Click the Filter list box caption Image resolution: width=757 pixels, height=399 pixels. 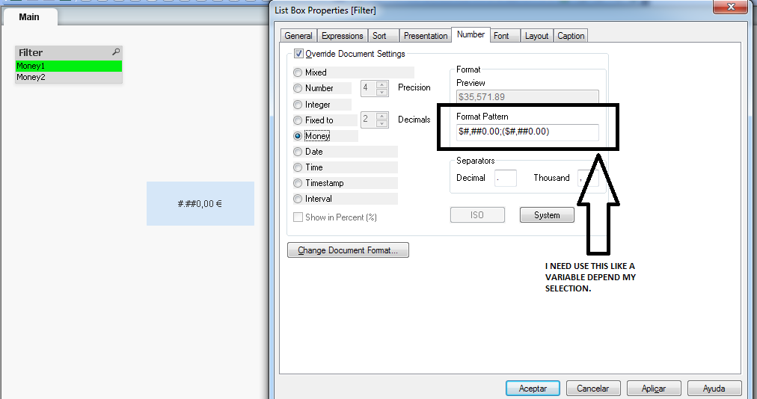tap(69, 52)
